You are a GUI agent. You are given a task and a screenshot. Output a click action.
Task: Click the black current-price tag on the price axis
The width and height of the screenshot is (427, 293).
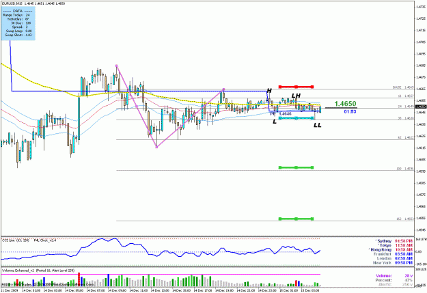421,107
